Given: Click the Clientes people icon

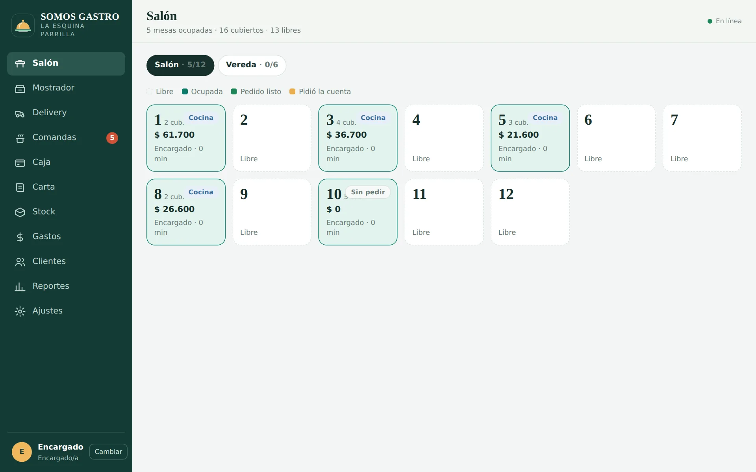Looking at the screenshot, I should click(20, 262).
